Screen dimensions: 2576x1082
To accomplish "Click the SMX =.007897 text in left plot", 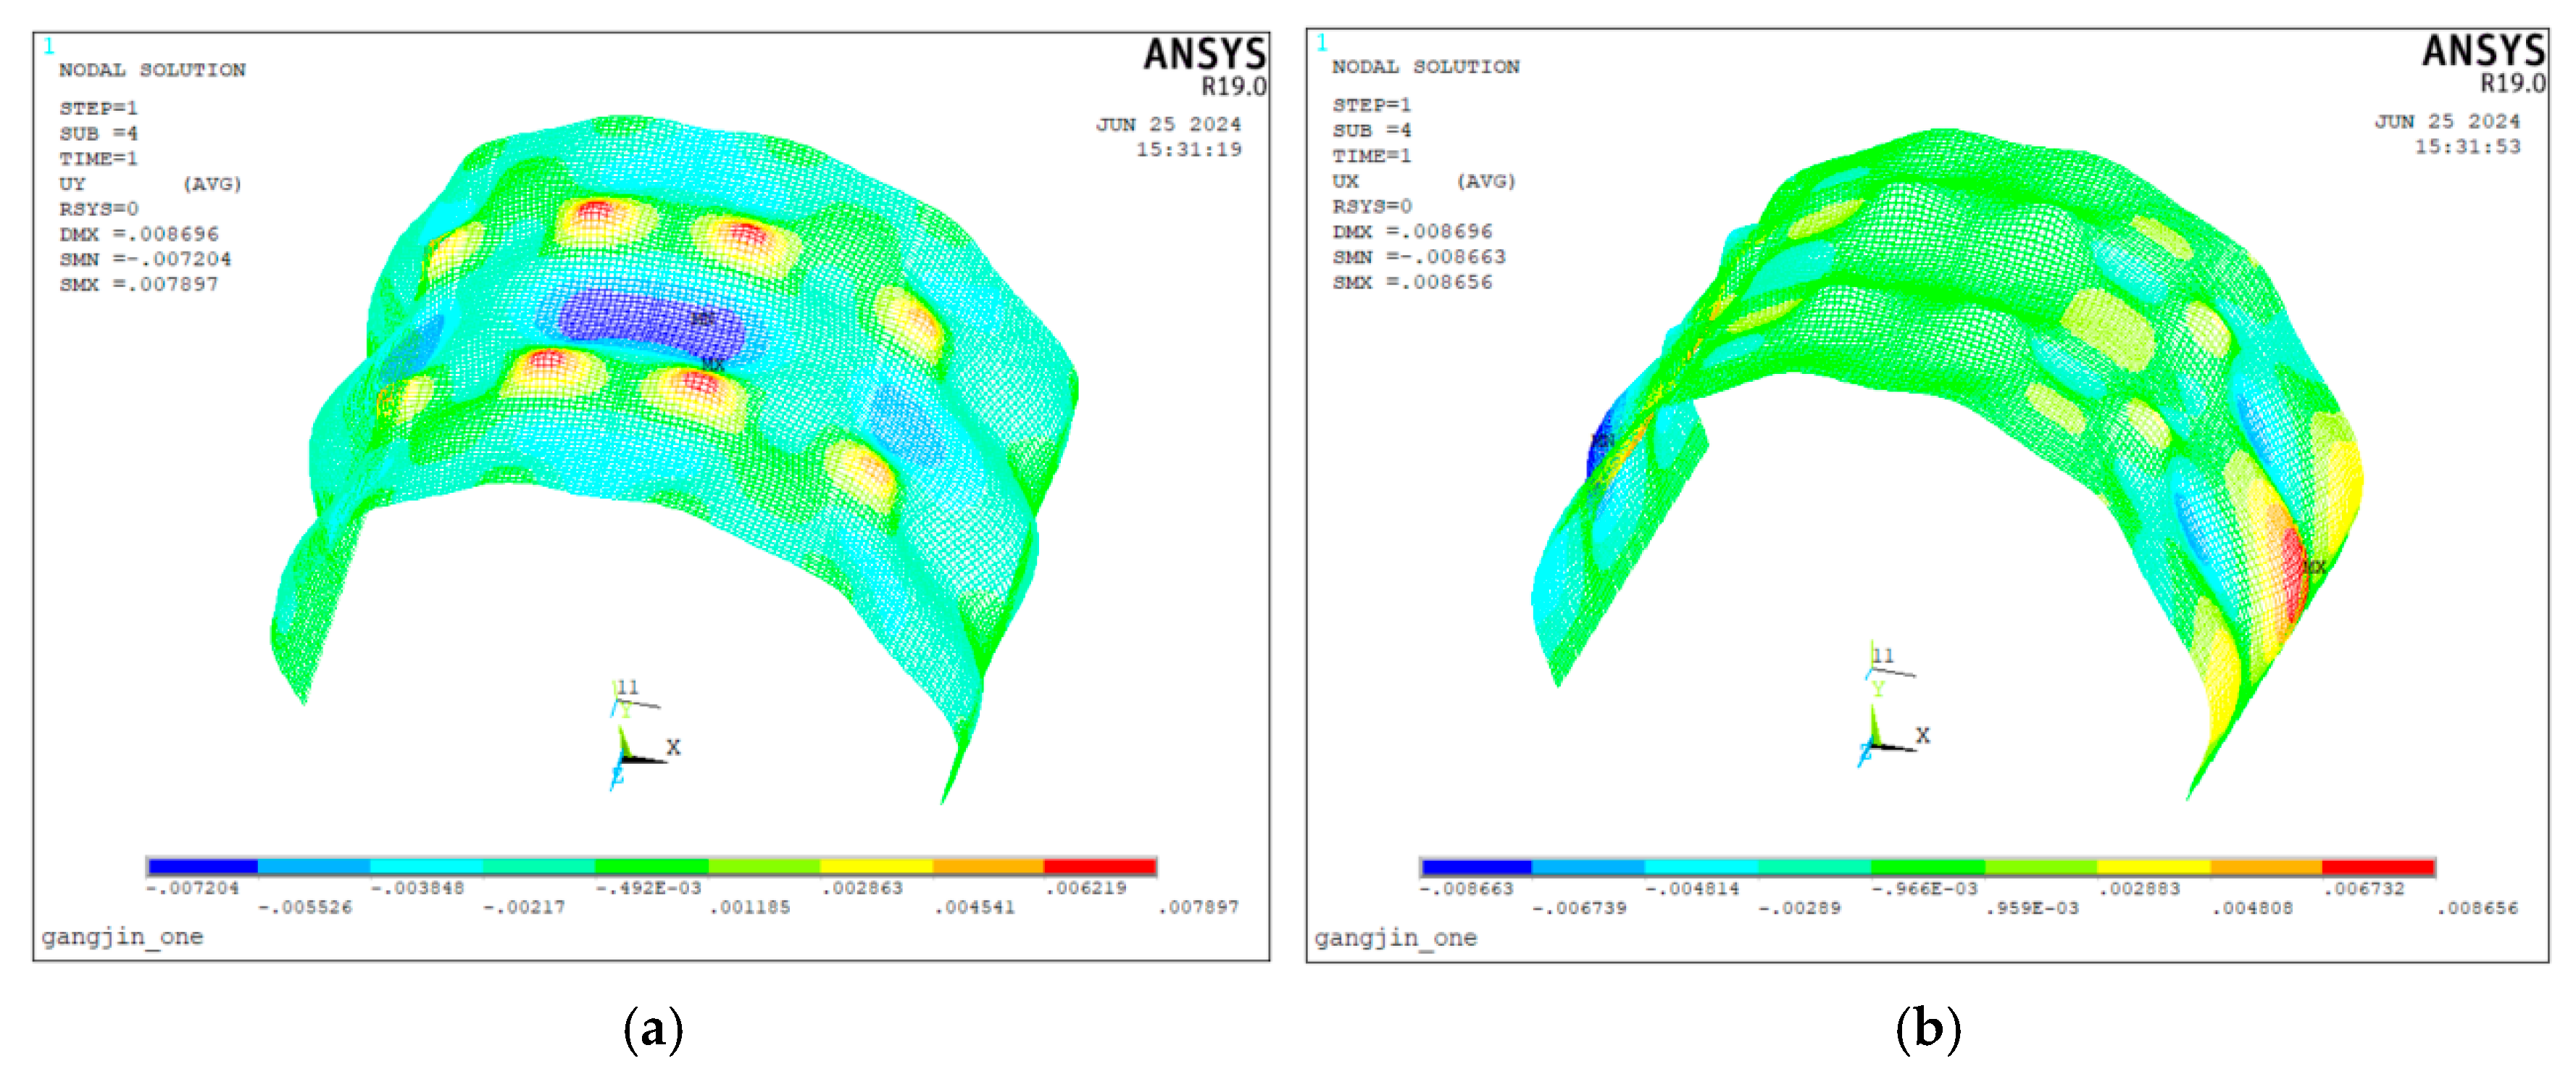I will coord(138,284).
